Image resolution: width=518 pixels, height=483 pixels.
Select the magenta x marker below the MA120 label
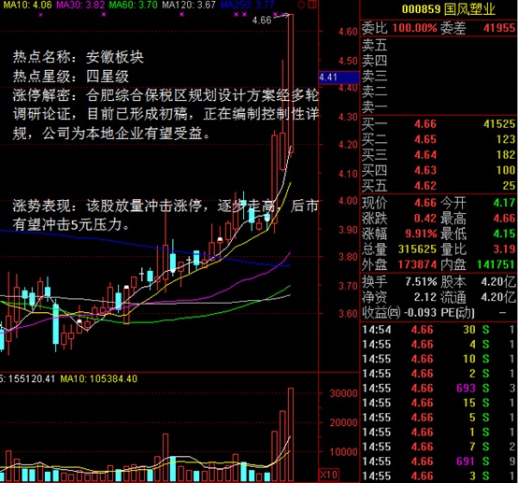pos(181,15)
